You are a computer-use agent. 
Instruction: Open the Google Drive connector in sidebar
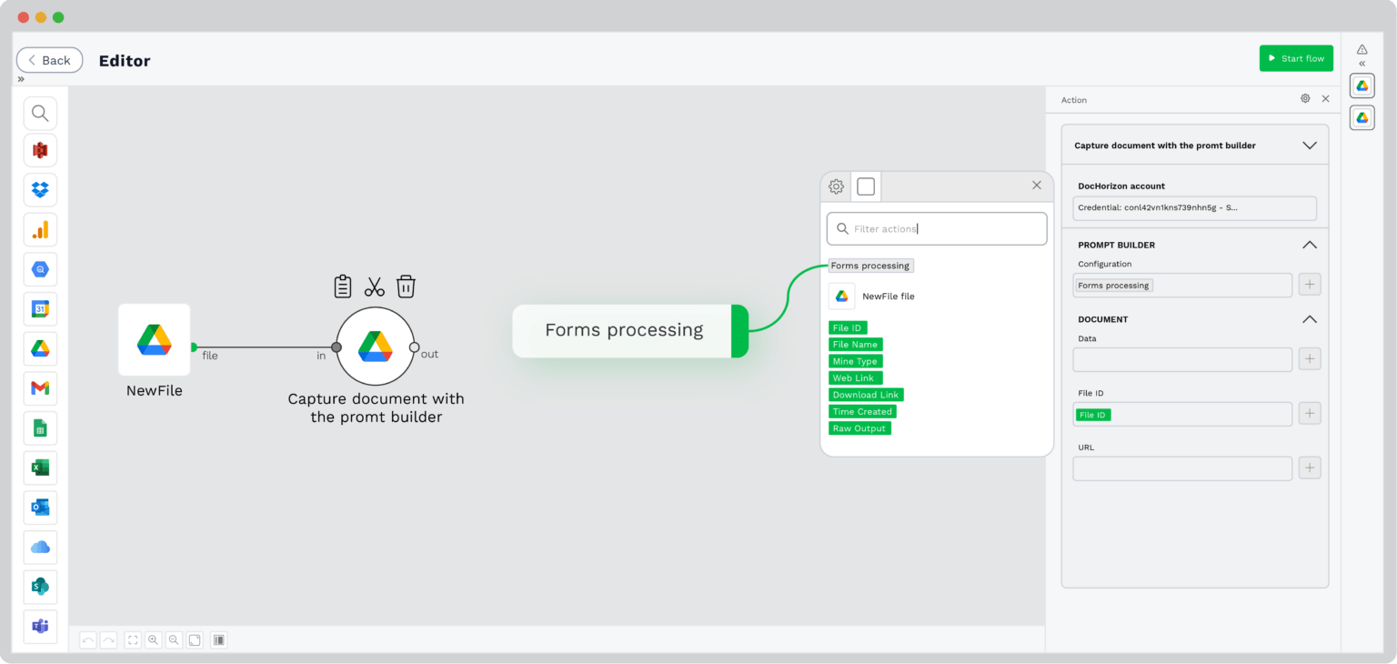pos(40,348)
